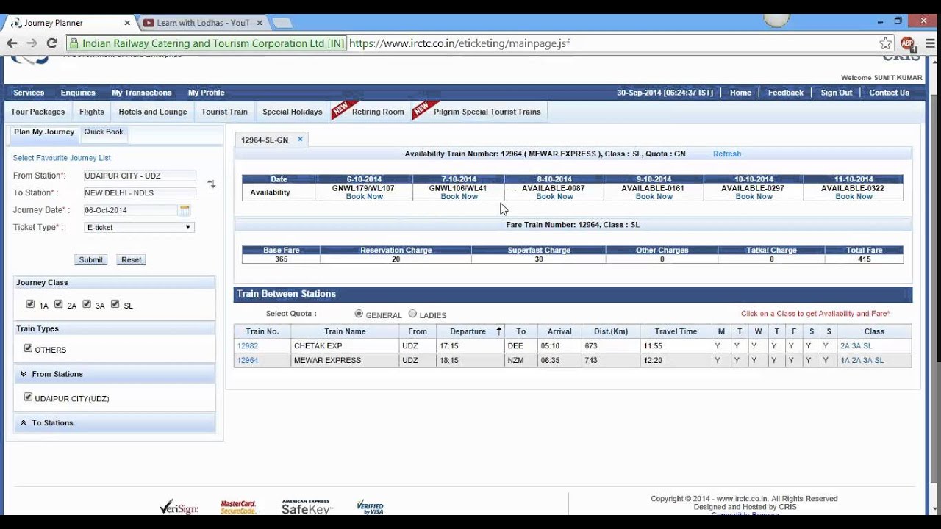Screen dimensions: 941x529
Task: Open Tour Packages tab
Action: click(37, 112)
